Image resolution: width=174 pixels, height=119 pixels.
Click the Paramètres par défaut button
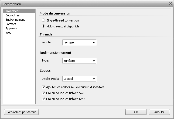[21, 112]
